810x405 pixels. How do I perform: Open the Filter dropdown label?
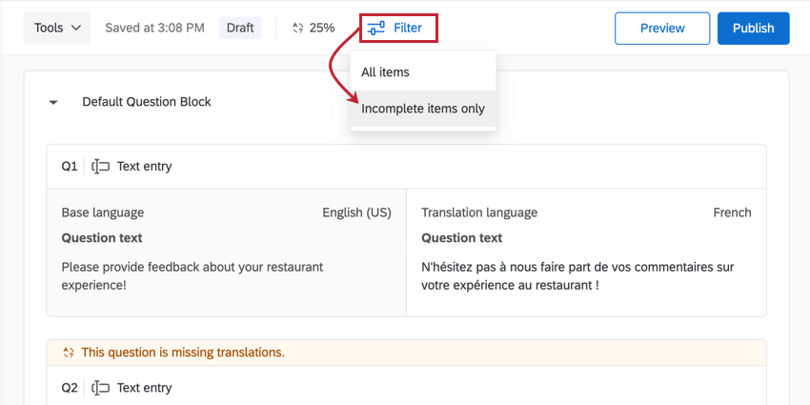click(408, 28)
